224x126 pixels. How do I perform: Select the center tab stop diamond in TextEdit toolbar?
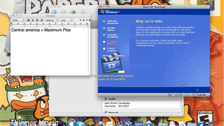(x=84, y=20)
